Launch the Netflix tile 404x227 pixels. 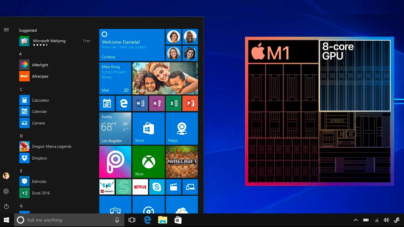140,187
